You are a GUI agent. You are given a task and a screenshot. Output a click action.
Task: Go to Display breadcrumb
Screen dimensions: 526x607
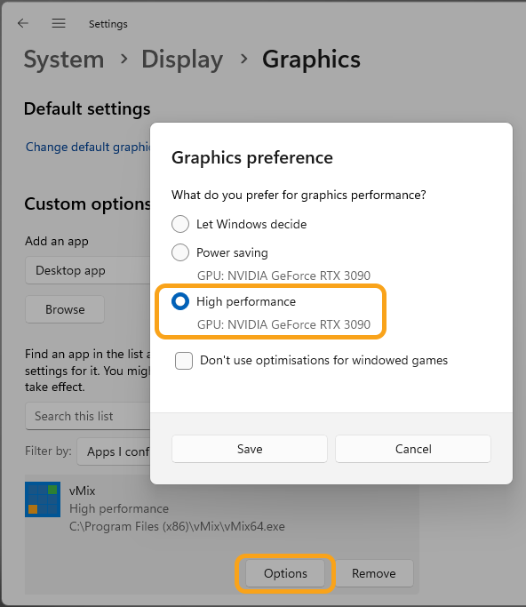pos(182,60)
